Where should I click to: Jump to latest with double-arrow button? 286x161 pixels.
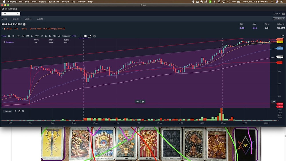(273, 102)
